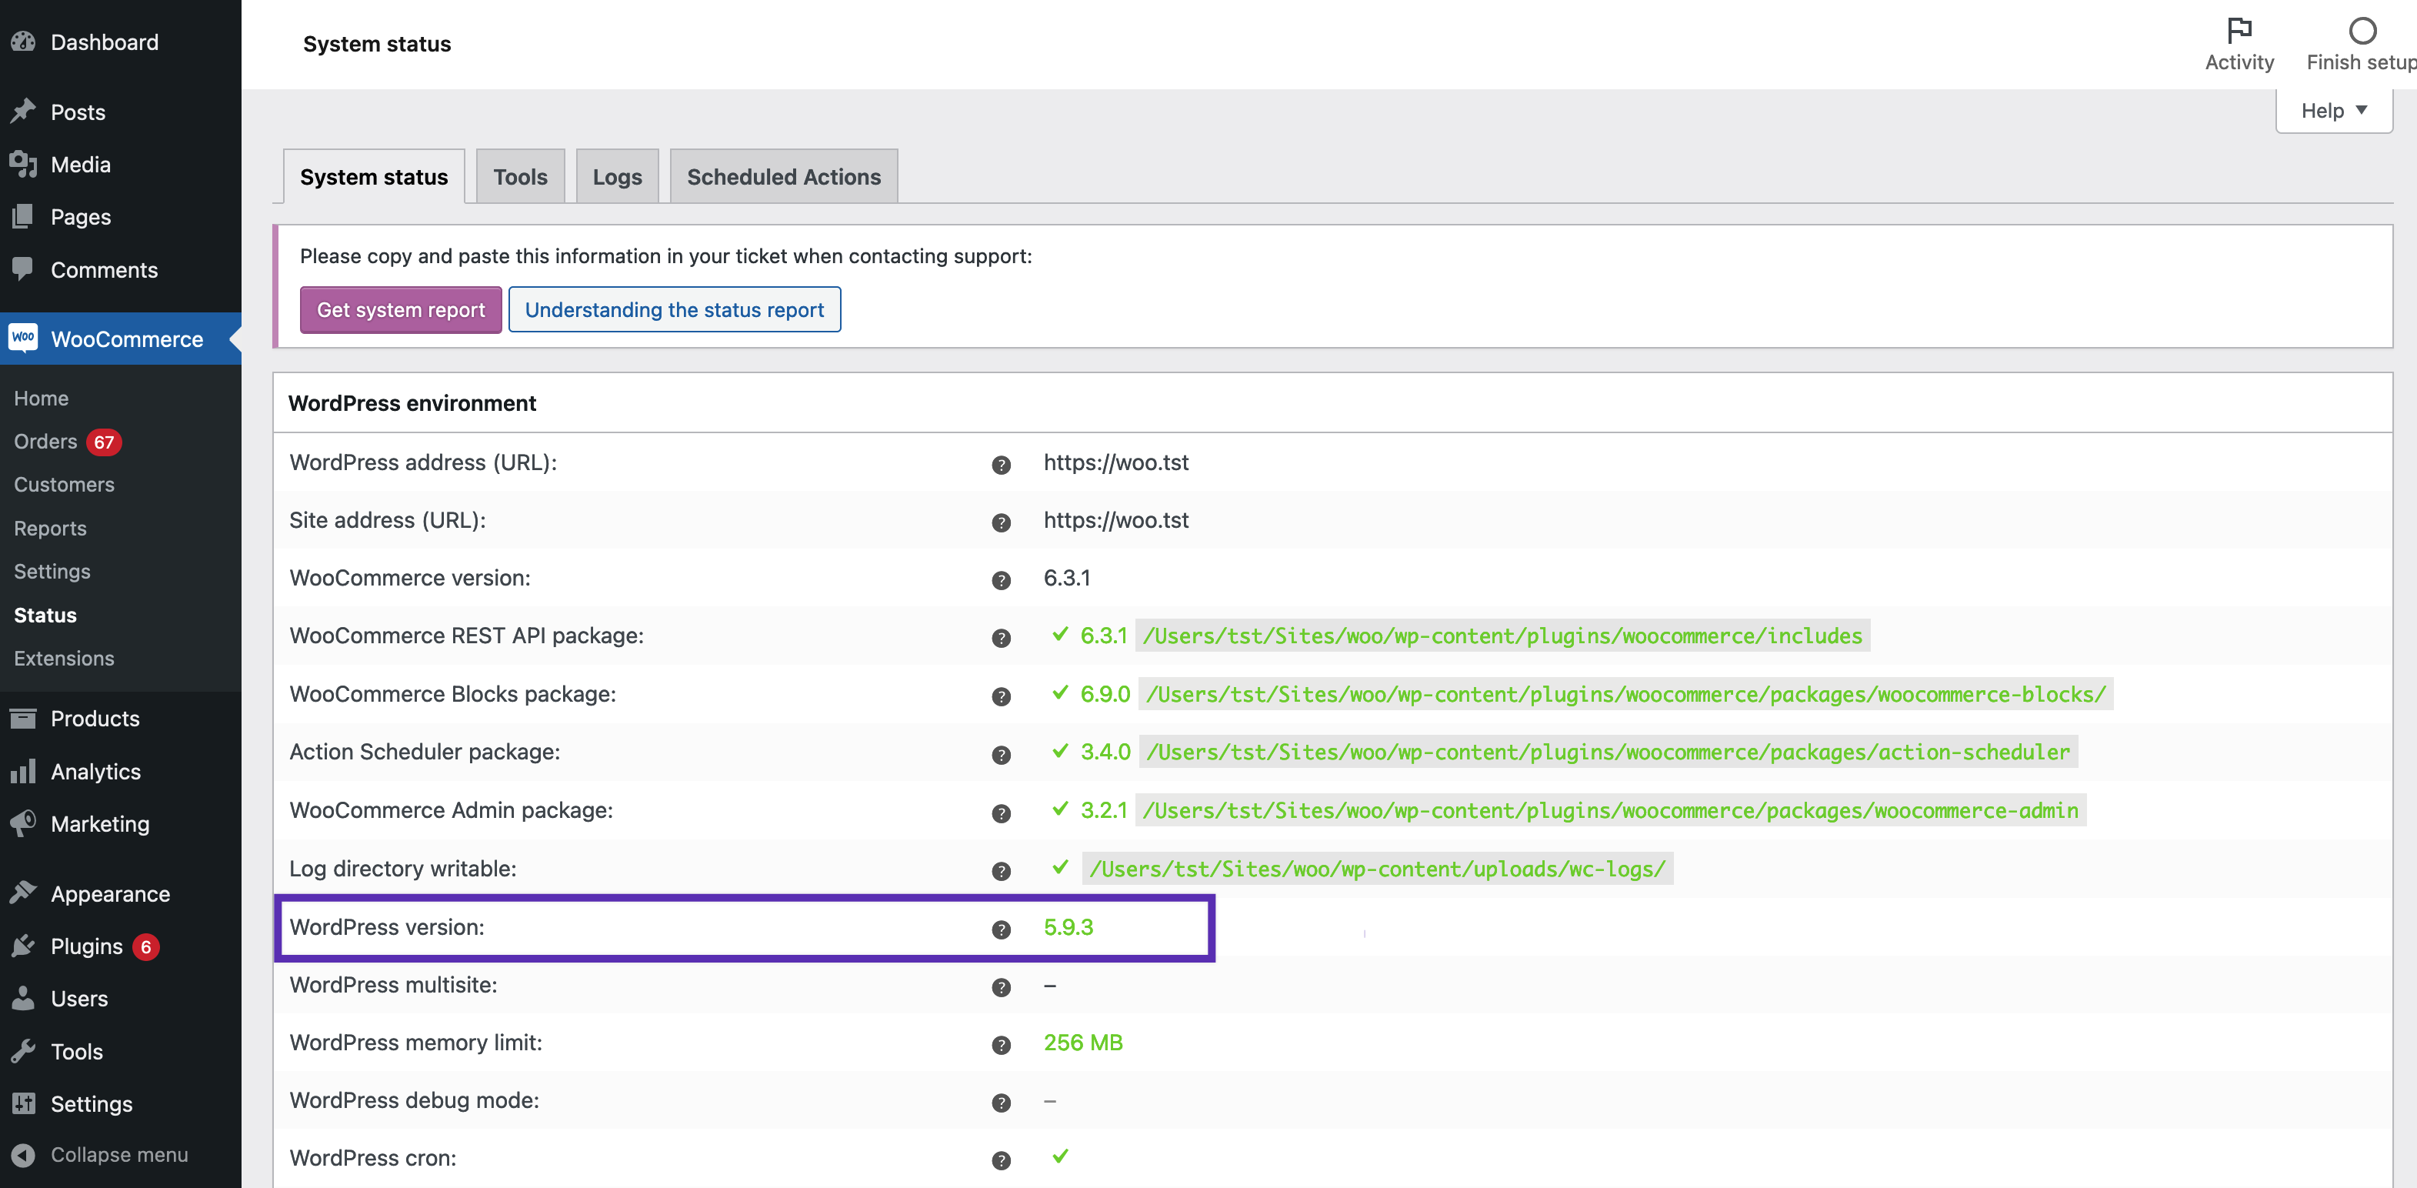Go to Orders submenu with 67 badge
The height and width of the screenshot is (1188, 2417).
[x=46, y=441]
